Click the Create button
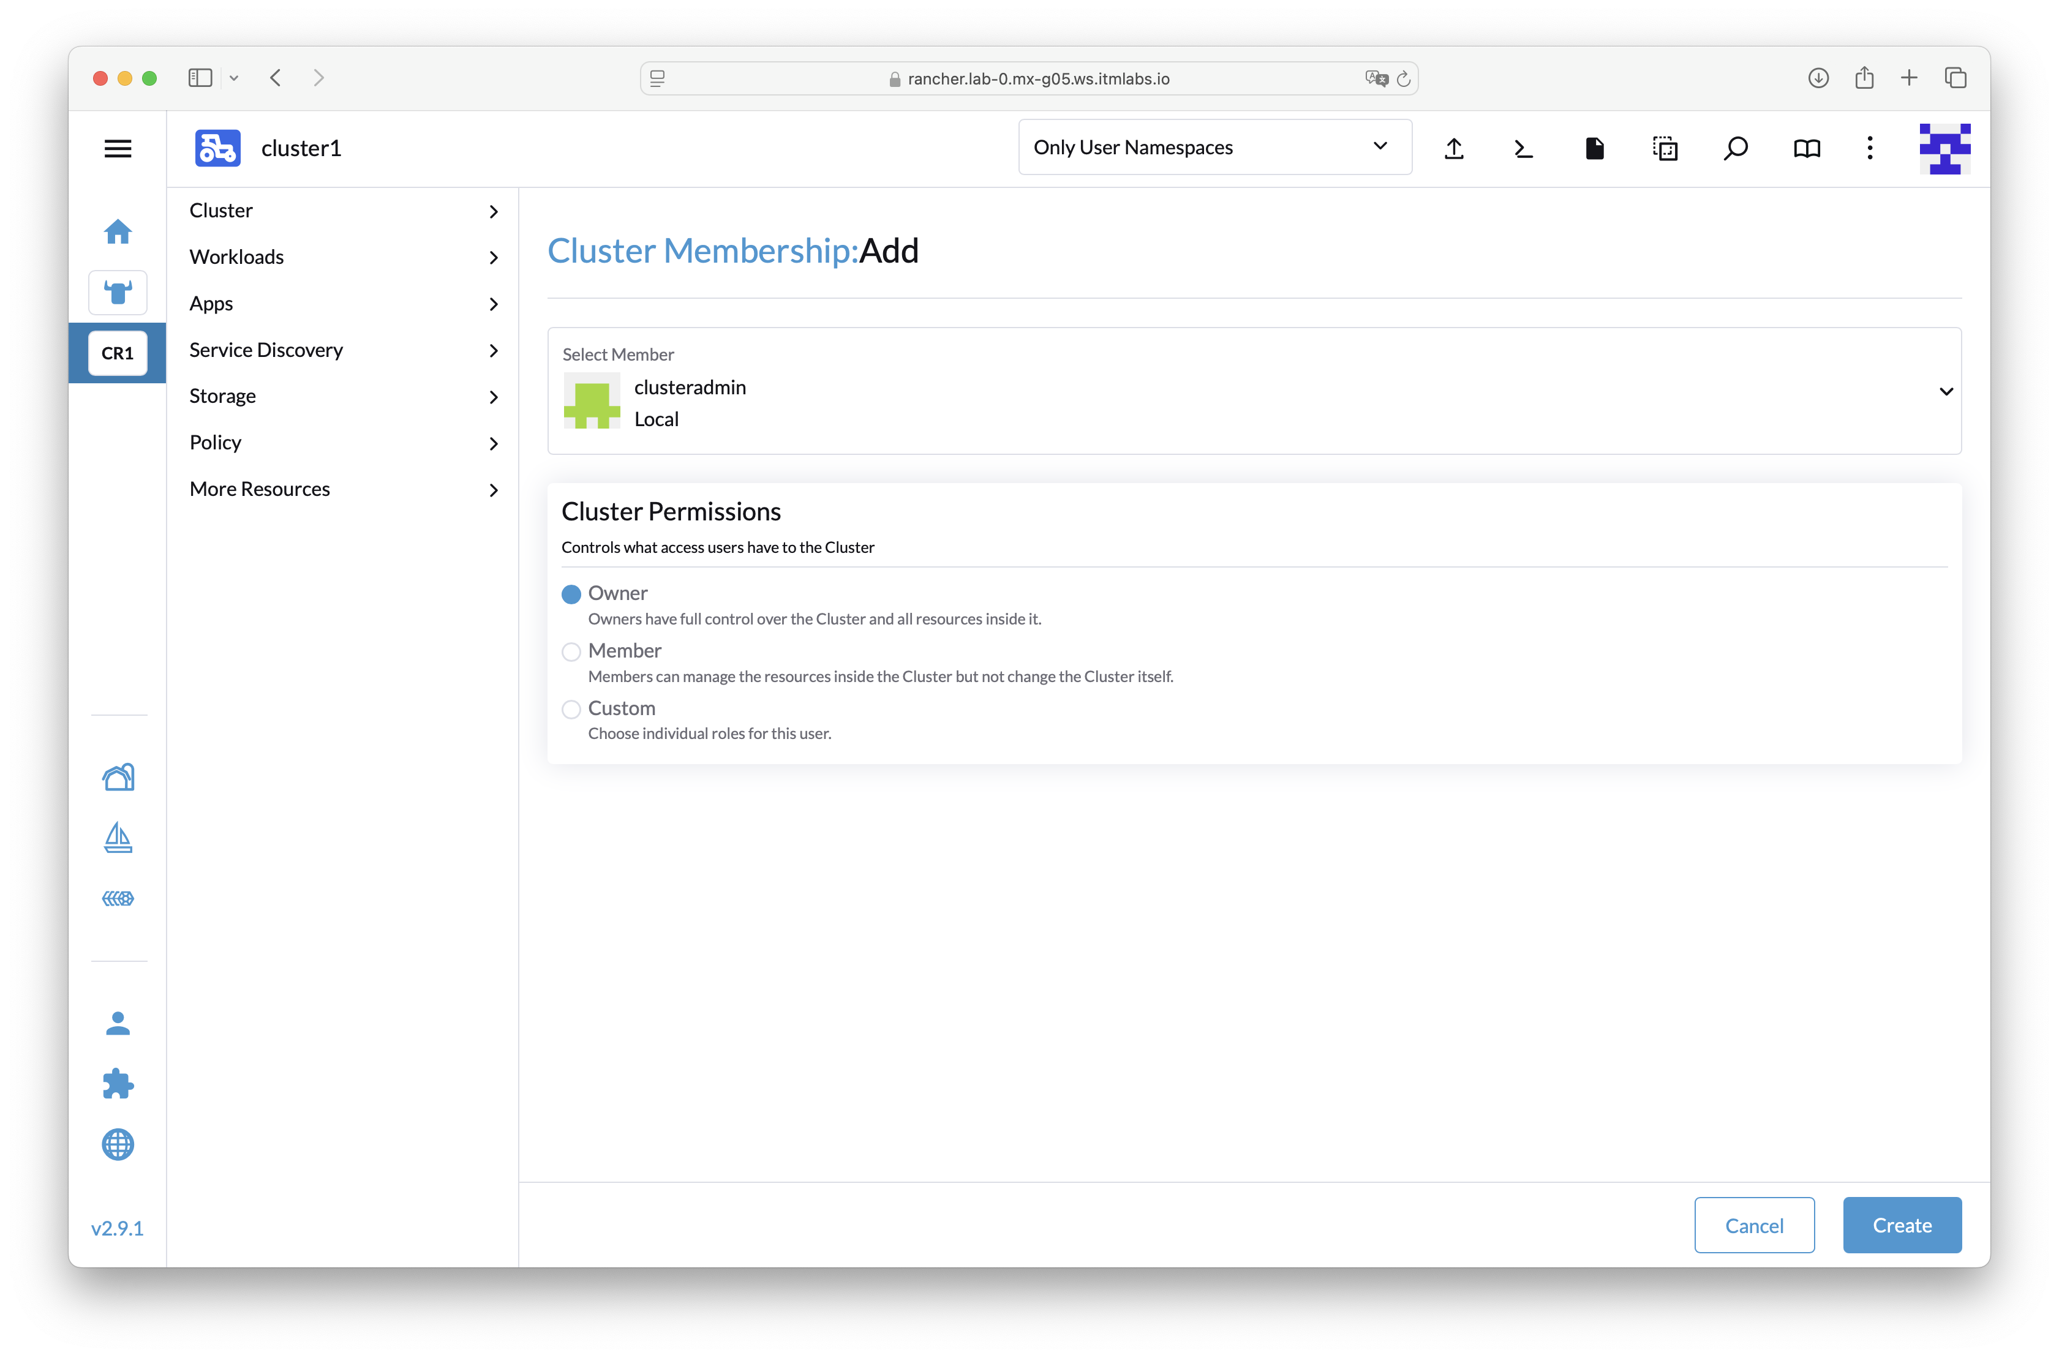This screenshot has width=2059, height=1358. [x=1902, y=1225]
